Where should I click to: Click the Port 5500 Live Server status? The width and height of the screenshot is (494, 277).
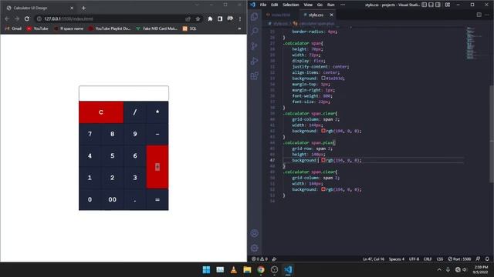[459, 259]
